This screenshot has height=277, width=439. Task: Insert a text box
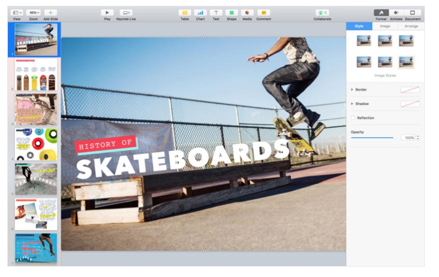(216, 13)
